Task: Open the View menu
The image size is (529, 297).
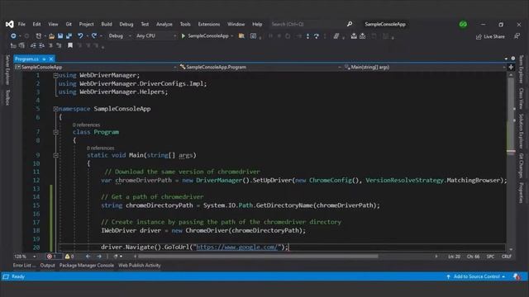Action: tap(53, 24)
